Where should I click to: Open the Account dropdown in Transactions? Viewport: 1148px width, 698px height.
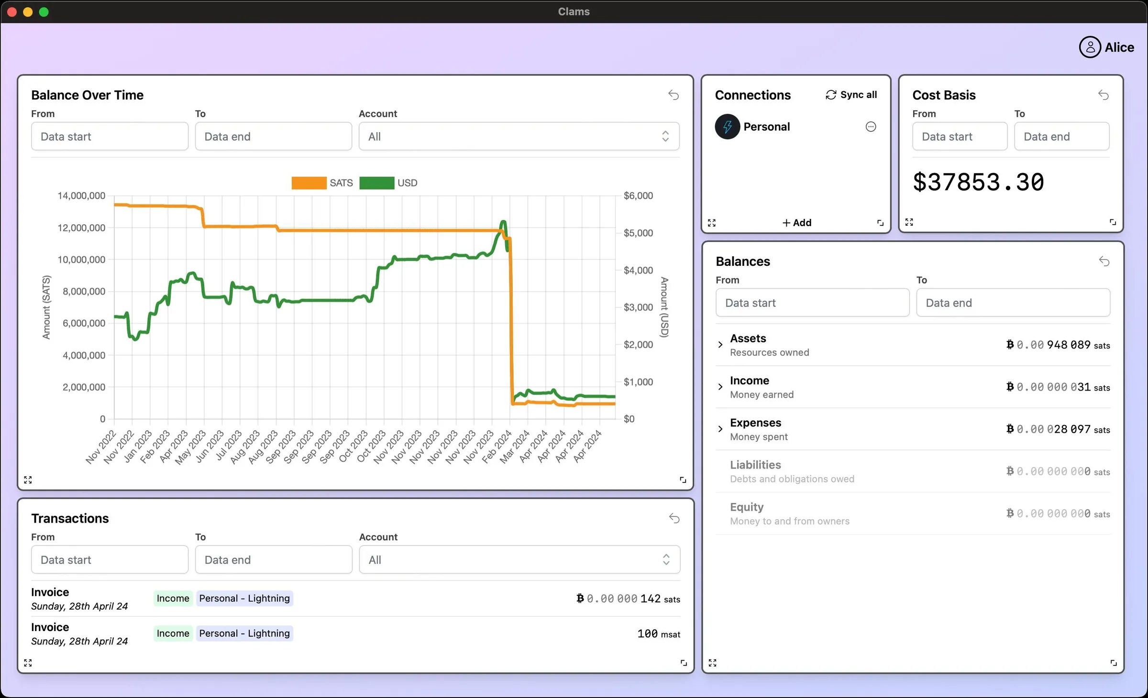click(x=519, y=560)
